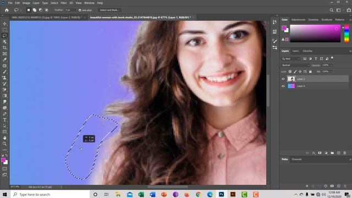The image size is (352, 198).
Task: Switch to the Channels tab
Action: (x=296, y=159)
